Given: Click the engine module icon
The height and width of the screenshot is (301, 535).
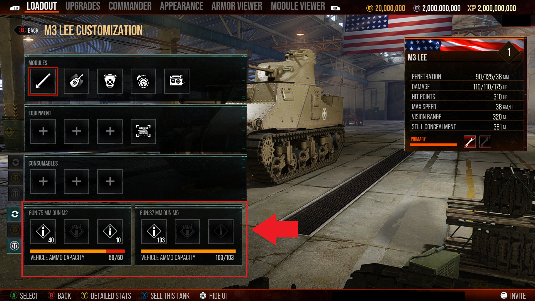Looking at the screenshot, I should [x=110, y=81].
